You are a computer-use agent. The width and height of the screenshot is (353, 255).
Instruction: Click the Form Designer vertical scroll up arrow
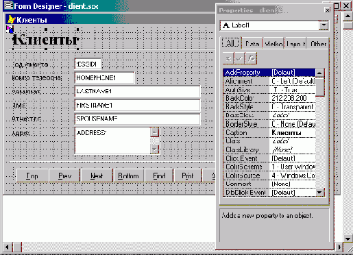point(348,16)
